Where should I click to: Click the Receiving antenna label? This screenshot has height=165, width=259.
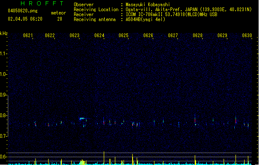coord(95,19)
